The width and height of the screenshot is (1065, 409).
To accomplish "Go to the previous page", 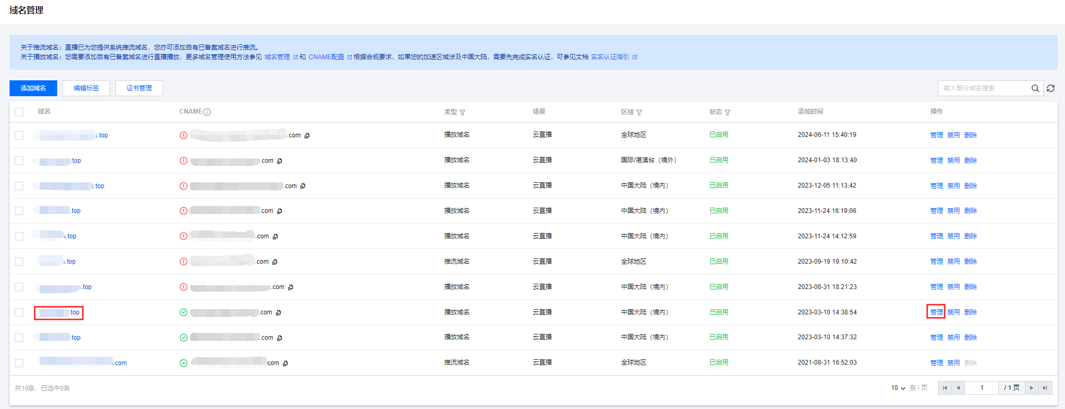I will coord(958,388).
